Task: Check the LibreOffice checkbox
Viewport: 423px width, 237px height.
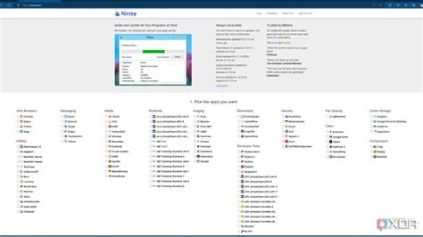Action: [239, 122]
